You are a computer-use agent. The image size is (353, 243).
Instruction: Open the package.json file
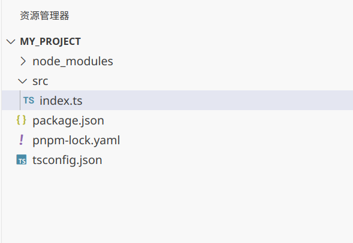[x=68, y=120]
